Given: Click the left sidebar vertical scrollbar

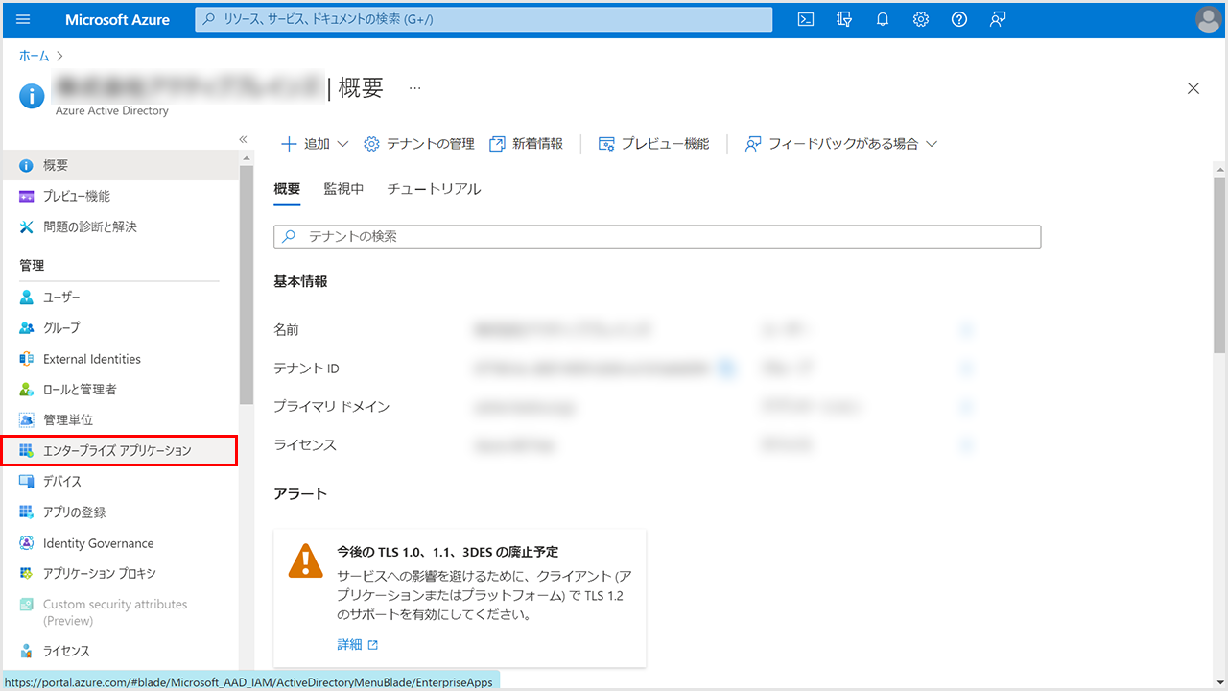Looking at the screenshot, I should point(247,288).
